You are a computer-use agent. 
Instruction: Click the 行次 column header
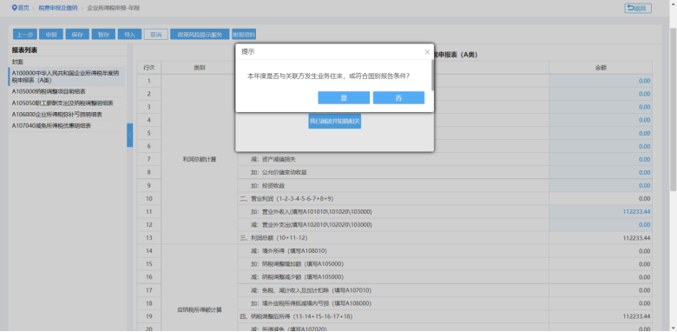pyautogui.click(x=149, y=68)
